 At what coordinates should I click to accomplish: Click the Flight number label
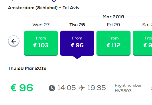click(128, 86)
